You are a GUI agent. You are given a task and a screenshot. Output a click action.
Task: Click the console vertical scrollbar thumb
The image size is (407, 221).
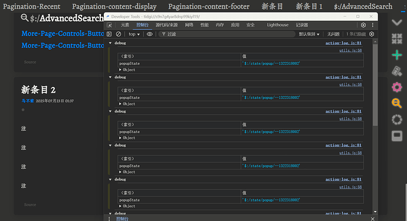(x=375, y=85)
